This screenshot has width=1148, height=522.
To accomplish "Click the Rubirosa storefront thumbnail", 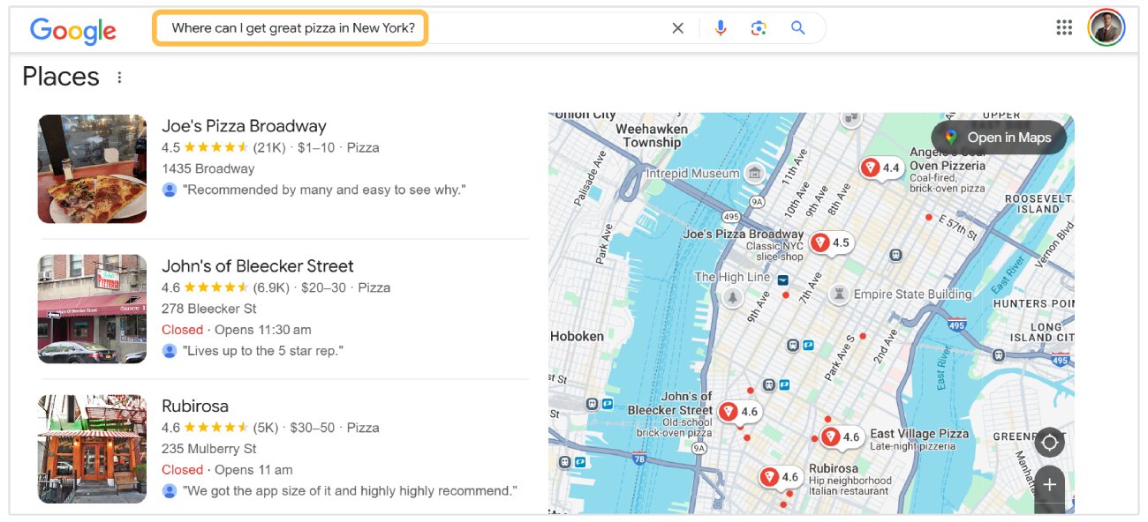I will (92, 449).
